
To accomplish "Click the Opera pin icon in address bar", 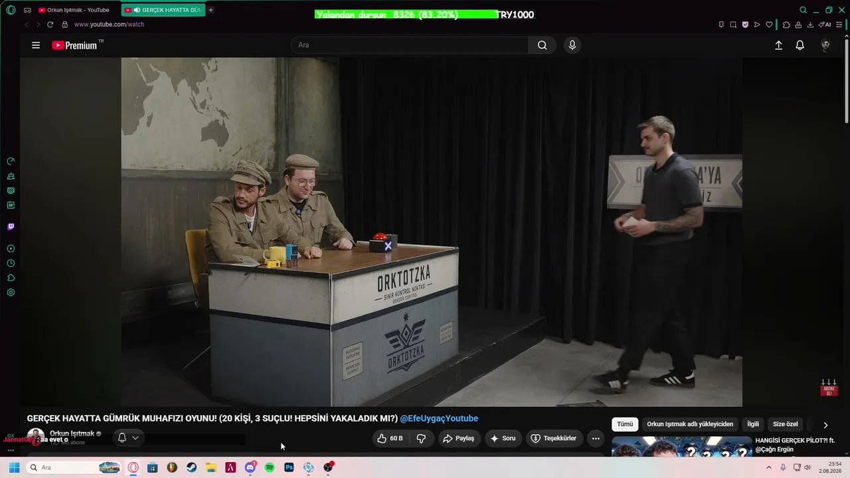I will [721, 25].
